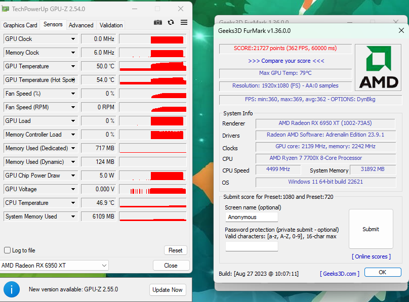409x302 pixels.
Task: Click the FurMark SCORE:21727 points text
Action: (x=285, y=48)
